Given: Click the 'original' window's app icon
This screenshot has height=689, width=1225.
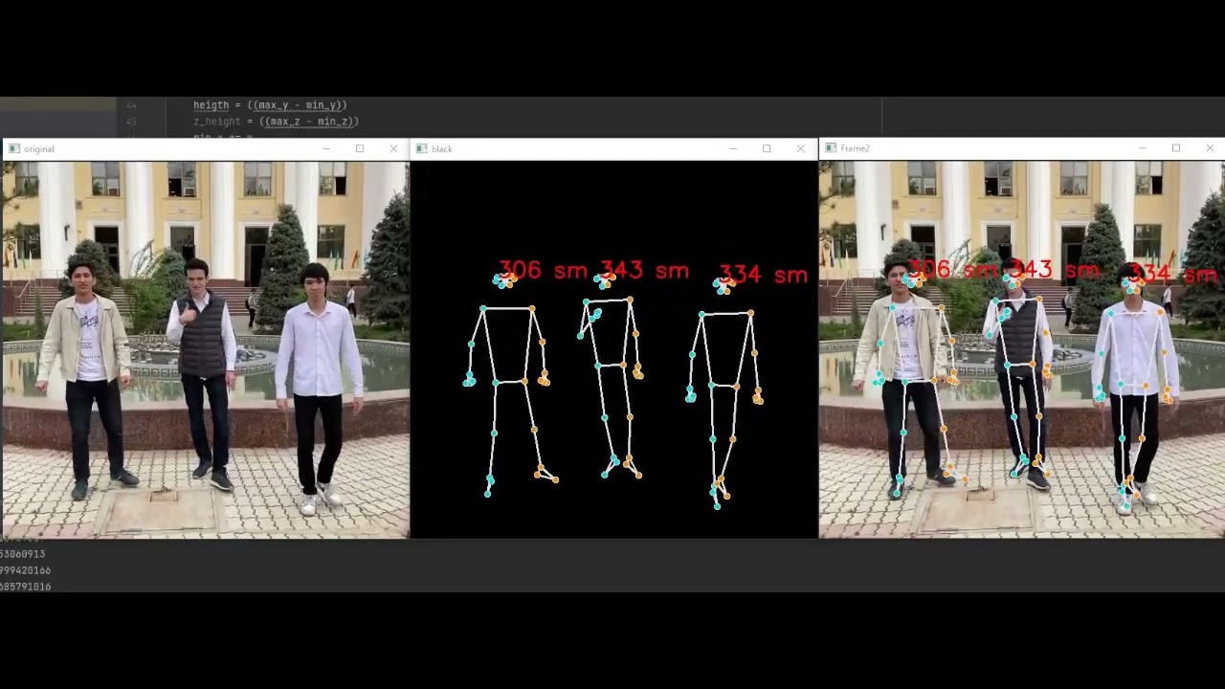Looking at the screenshot, I should tap(13, 149).
